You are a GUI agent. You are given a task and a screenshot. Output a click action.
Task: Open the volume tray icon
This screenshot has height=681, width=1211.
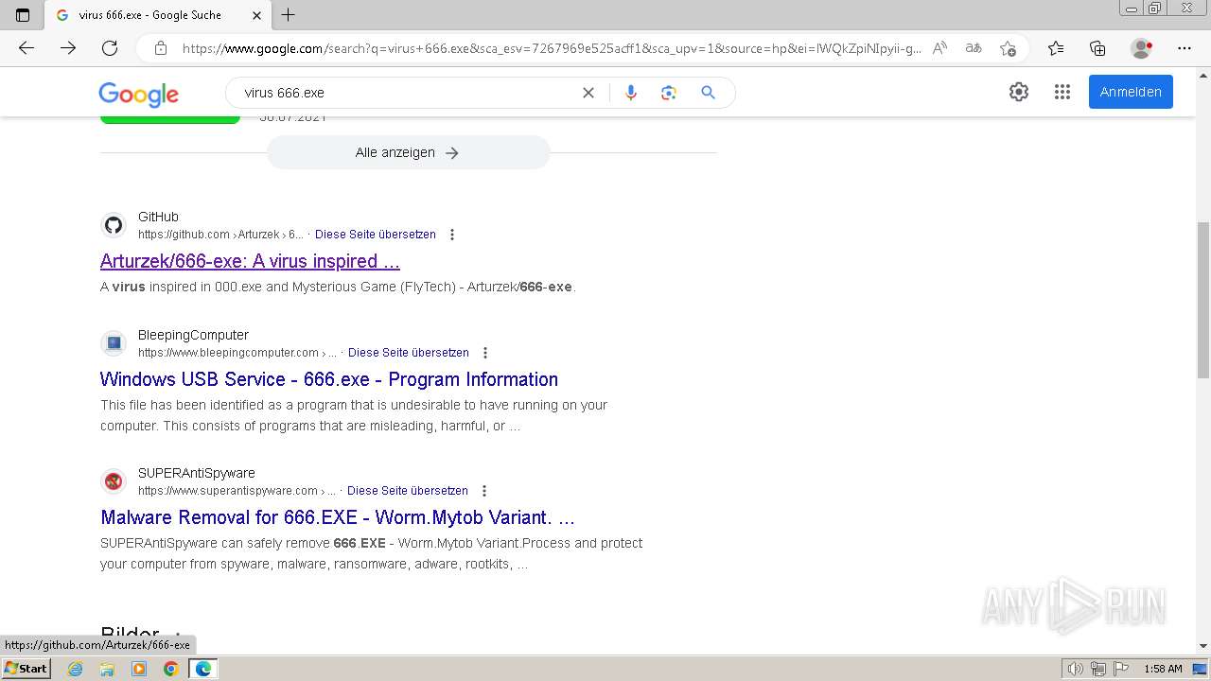[x=1075, y=669]
